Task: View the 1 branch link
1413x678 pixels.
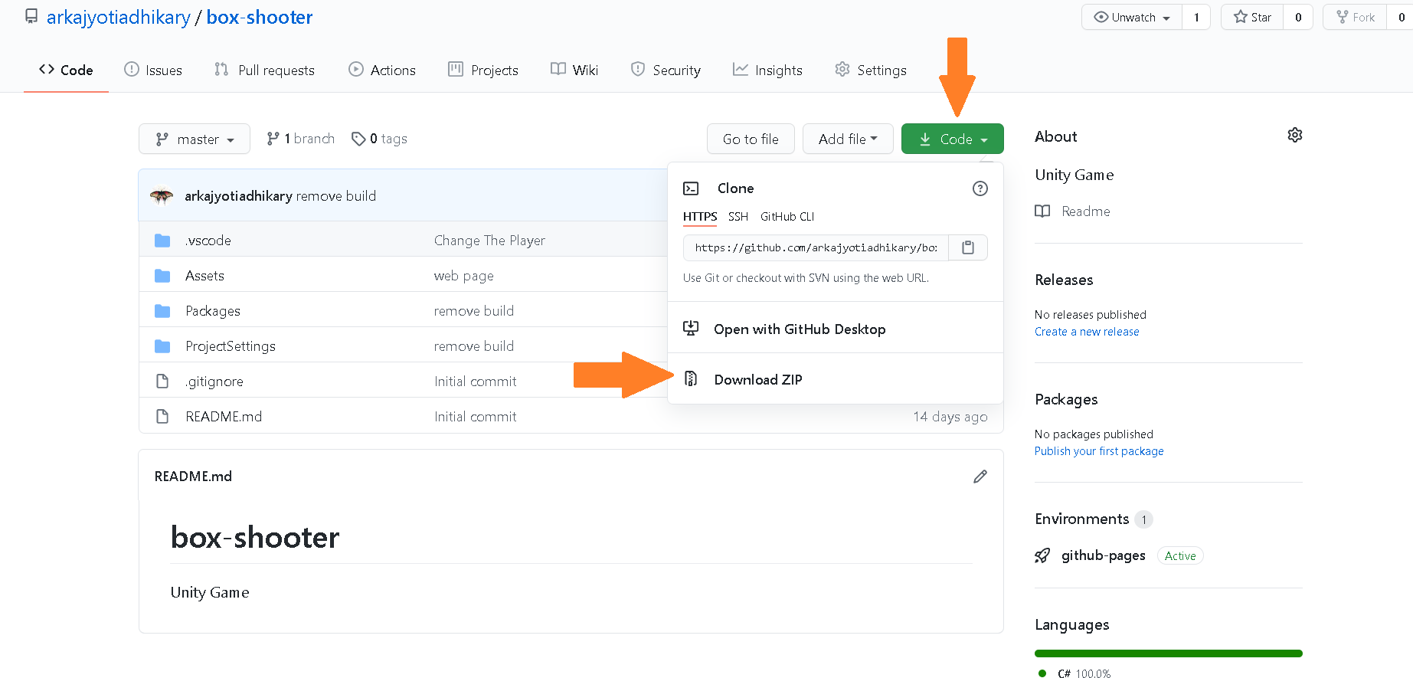Action: coord(300,139)
